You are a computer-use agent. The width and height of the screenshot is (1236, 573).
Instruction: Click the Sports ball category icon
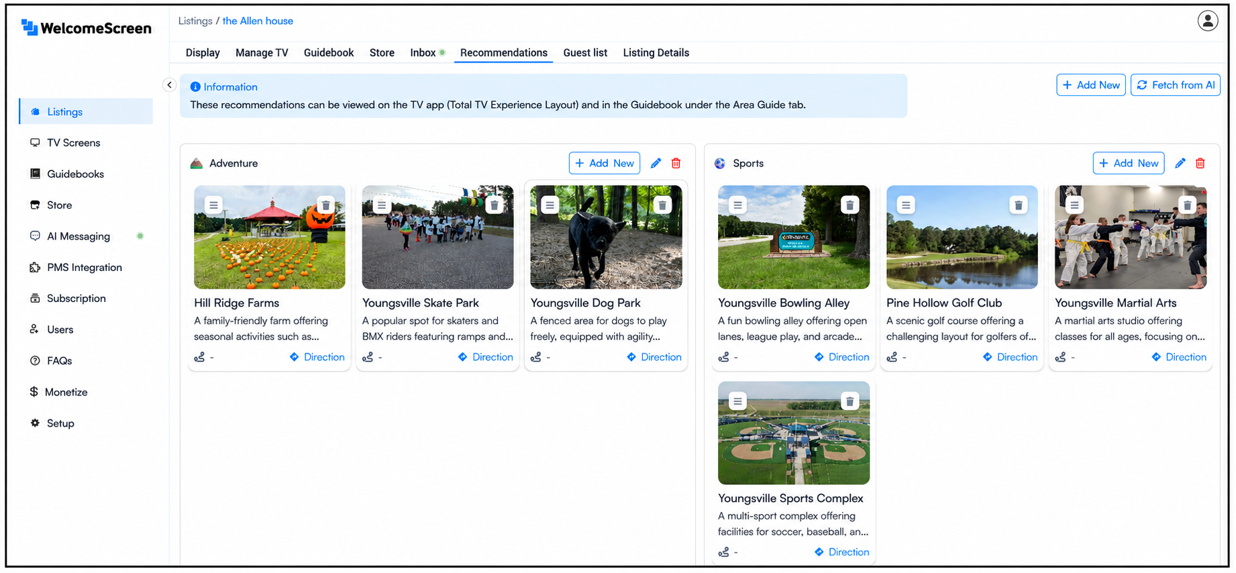pyautogui.click(x=720, y=163)
